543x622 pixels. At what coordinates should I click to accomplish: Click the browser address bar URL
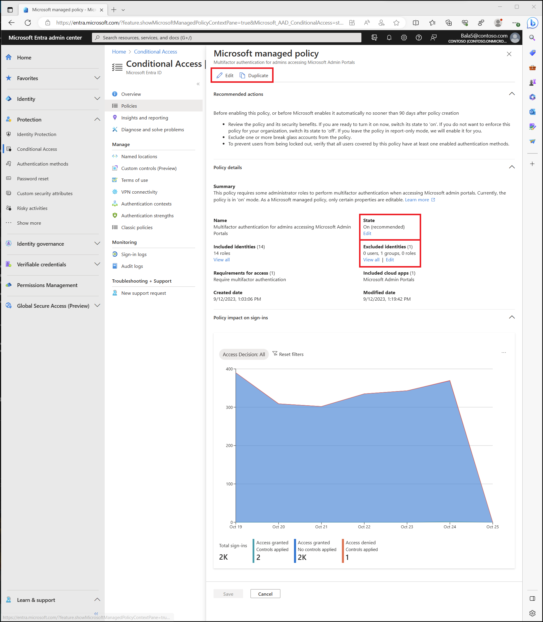[200, 23]
